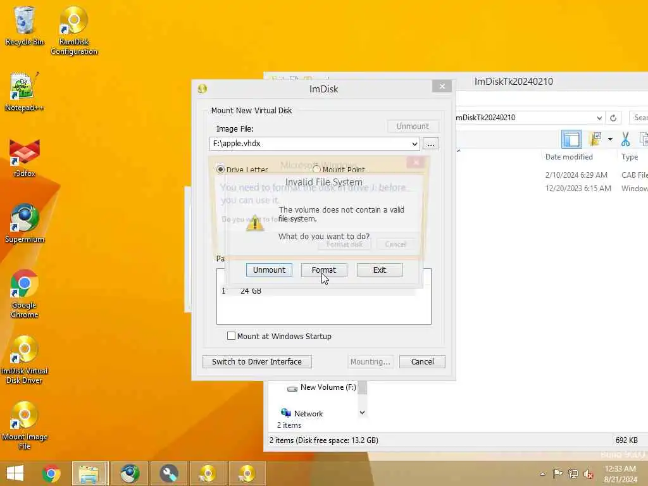The width and height of the screenshot is (648, 486).
Task: Click the Cut scissors icon in Explorer
Action: point(625,139)
